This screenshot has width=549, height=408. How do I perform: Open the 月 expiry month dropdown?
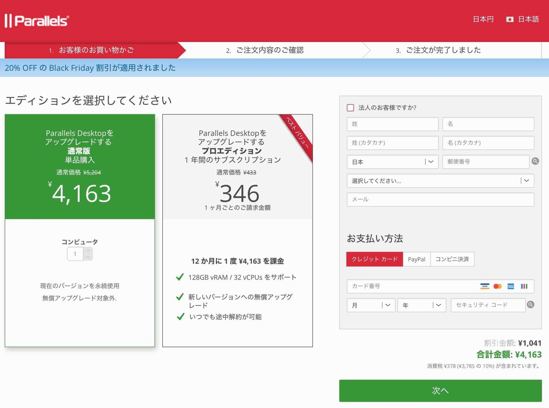click(x=371, y=305)
